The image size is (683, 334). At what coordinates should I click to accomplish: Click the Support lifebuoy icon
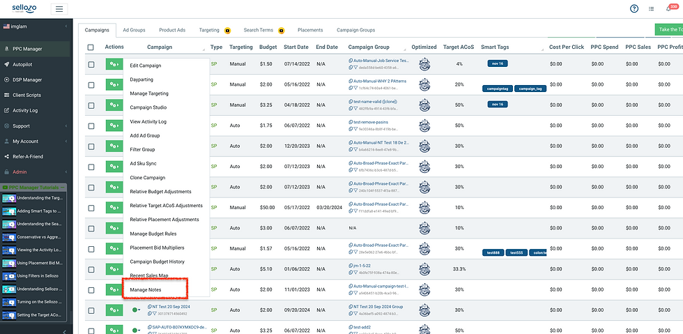tap(6, 126)
